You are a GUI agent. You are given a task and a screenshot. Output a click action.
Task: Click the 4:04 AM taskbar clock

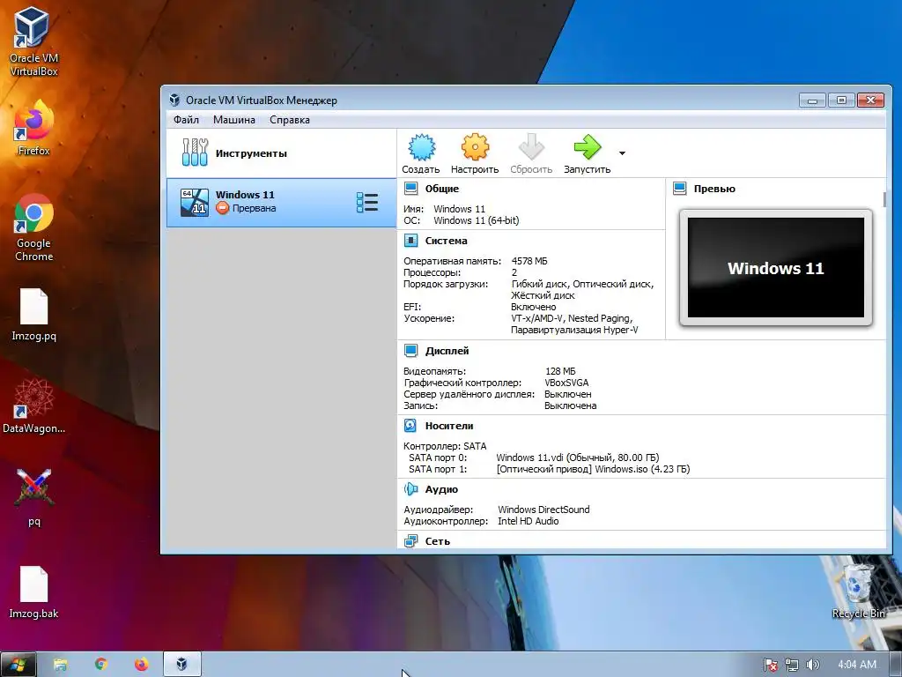click(x=857, y=665)
